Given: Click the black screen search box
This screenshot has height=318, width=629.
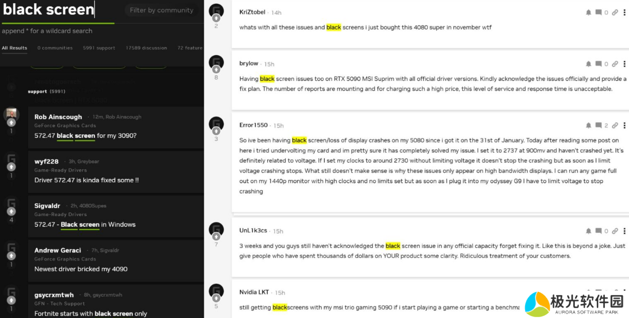Looking at the screenshot, I should tap(58, 10).
